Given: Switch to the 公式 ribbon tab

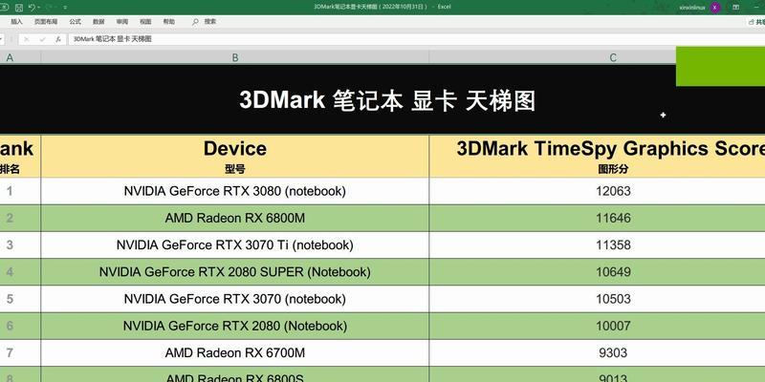Looking at the screenshot, I should (76, 22).
